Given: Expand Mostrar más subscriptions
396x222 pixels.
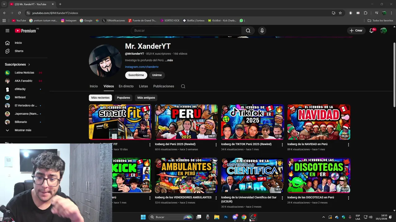Looking at the screenshot, I should tap(24, 130).
